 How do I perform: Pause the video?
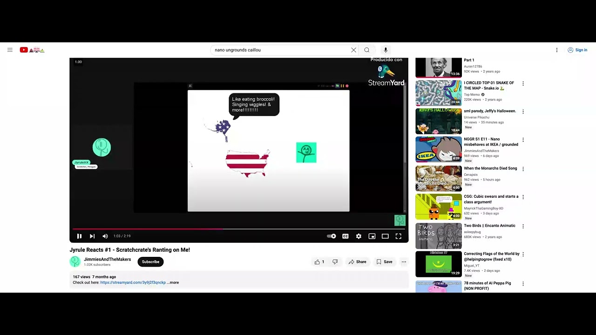(79, 236)
